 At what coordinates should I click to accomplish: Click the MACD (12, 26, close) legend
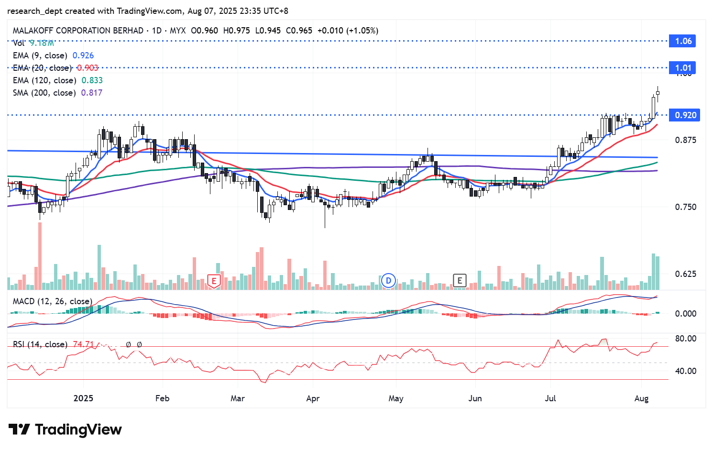(x=52, y=301)
